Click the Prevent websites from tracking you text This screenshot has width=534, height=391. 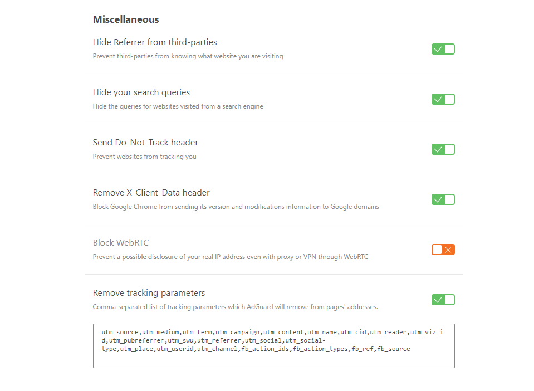144,157
